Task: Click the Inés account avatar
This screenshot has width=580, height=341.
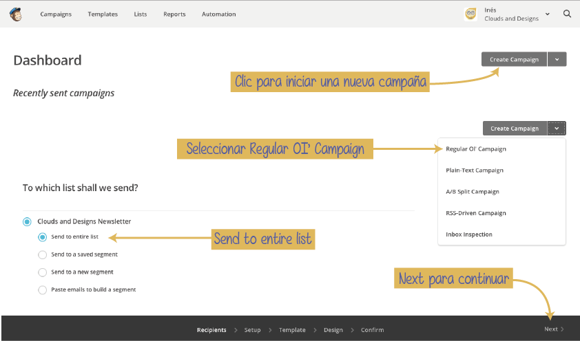Action: pos(471,14)
